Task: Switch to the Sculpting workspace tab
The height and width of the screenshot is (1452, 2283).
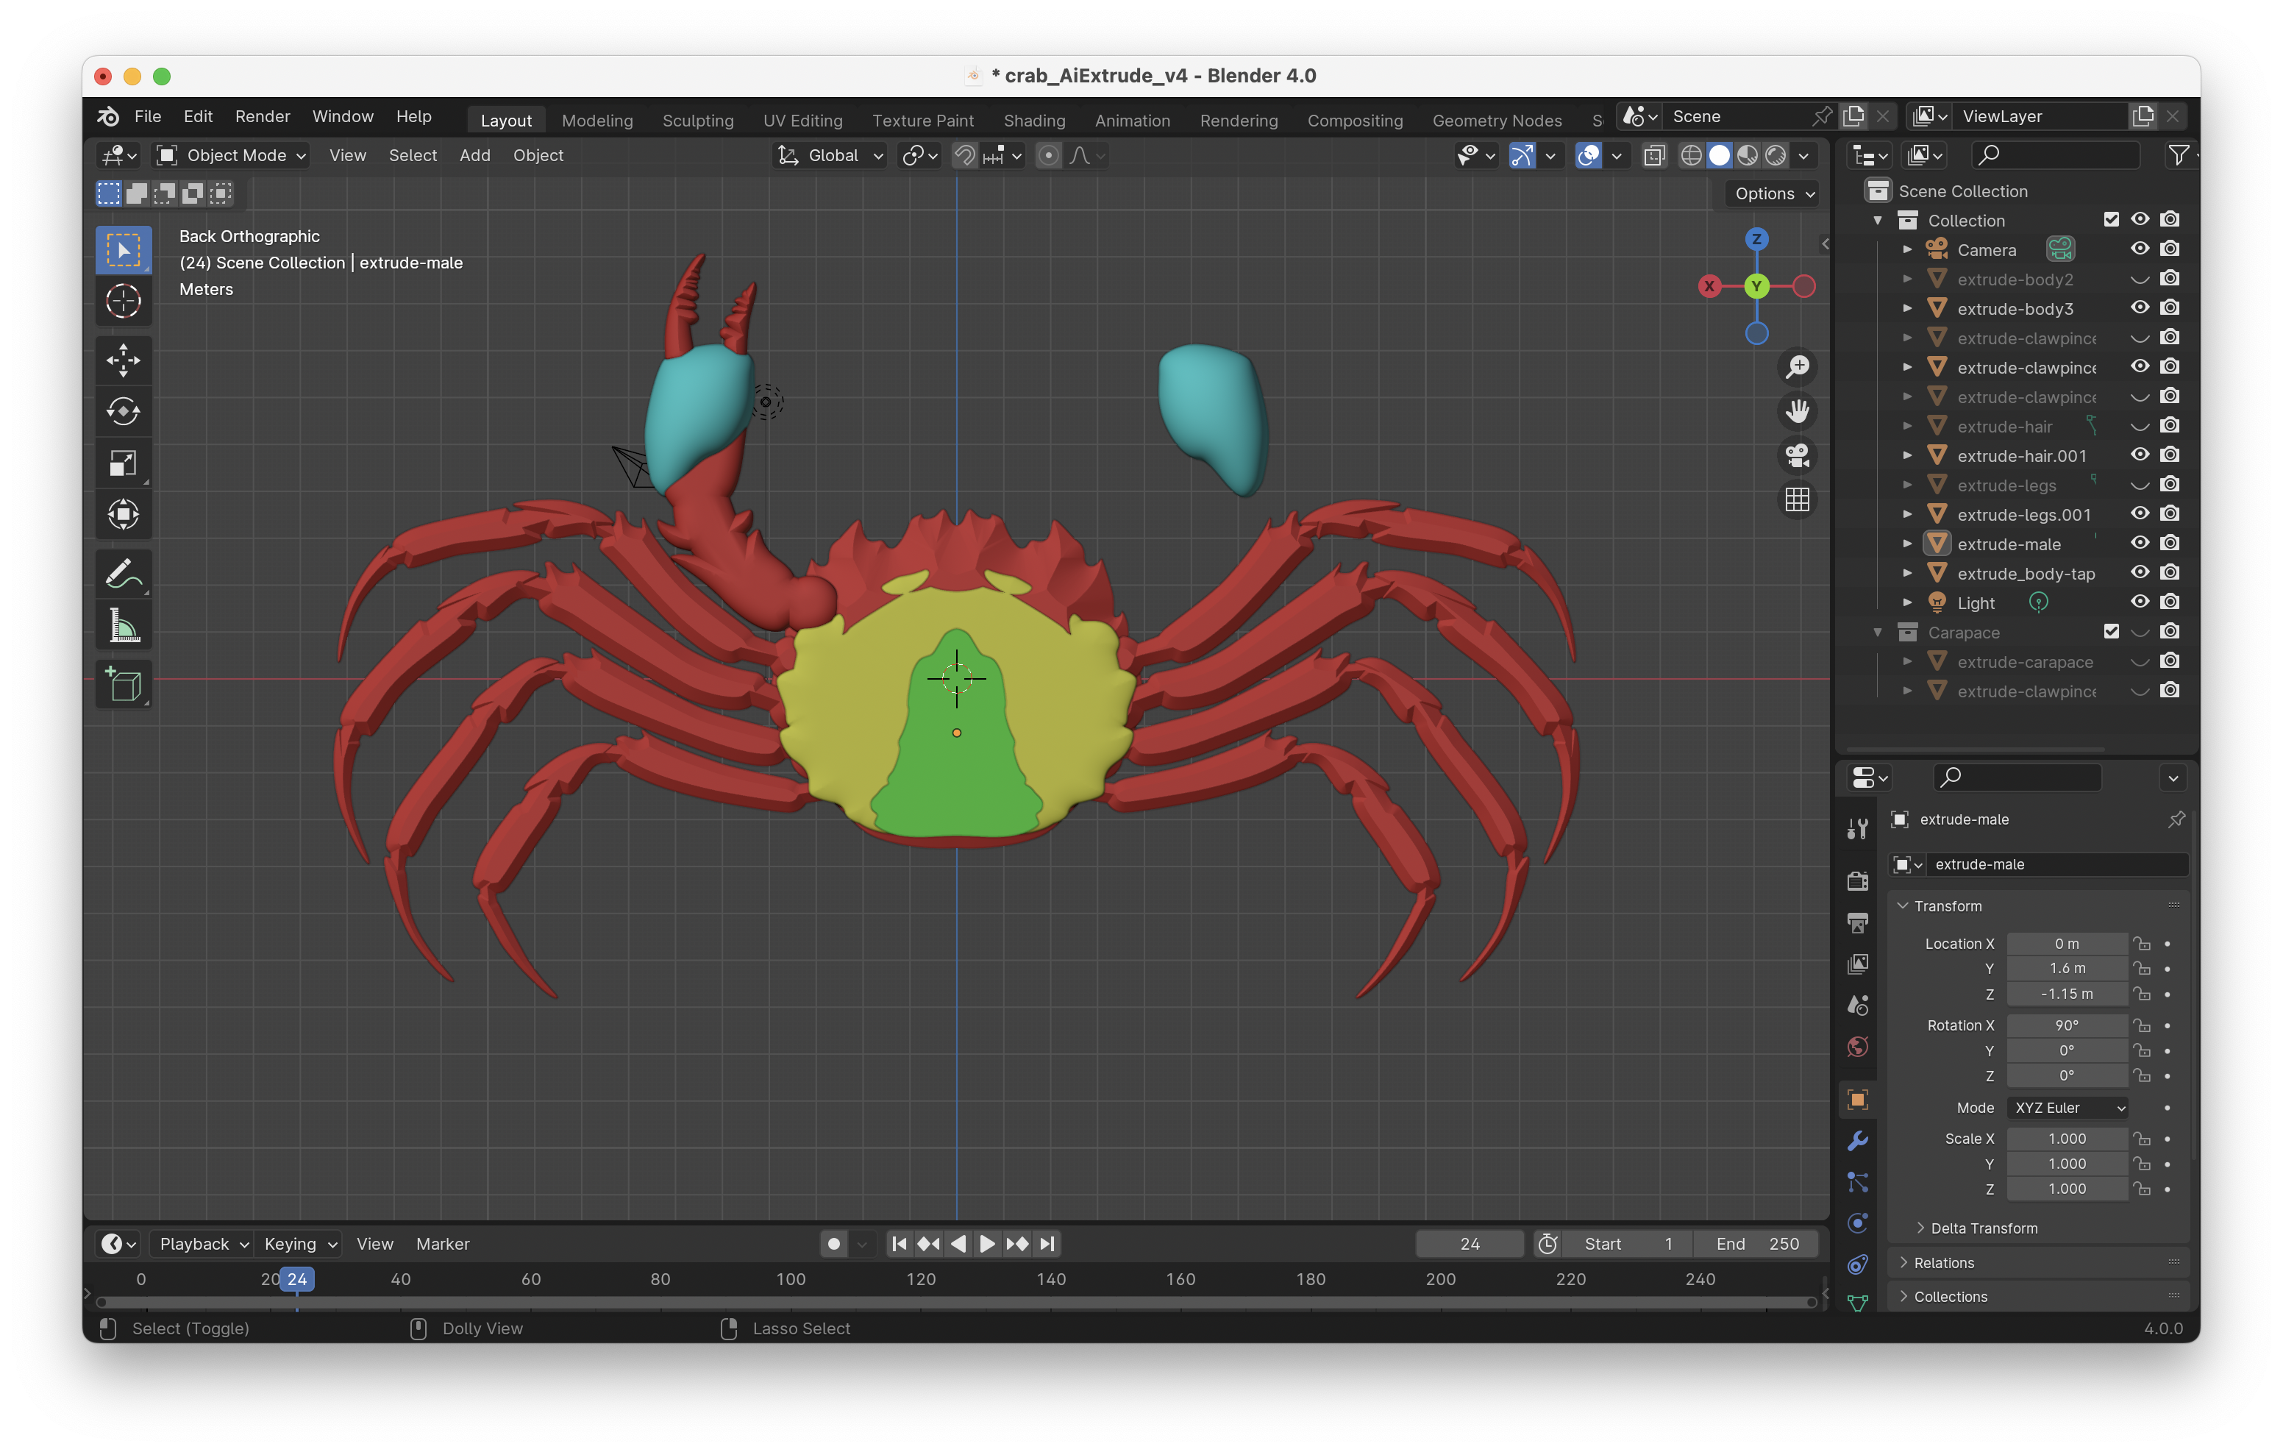Action: pos(698,121)
